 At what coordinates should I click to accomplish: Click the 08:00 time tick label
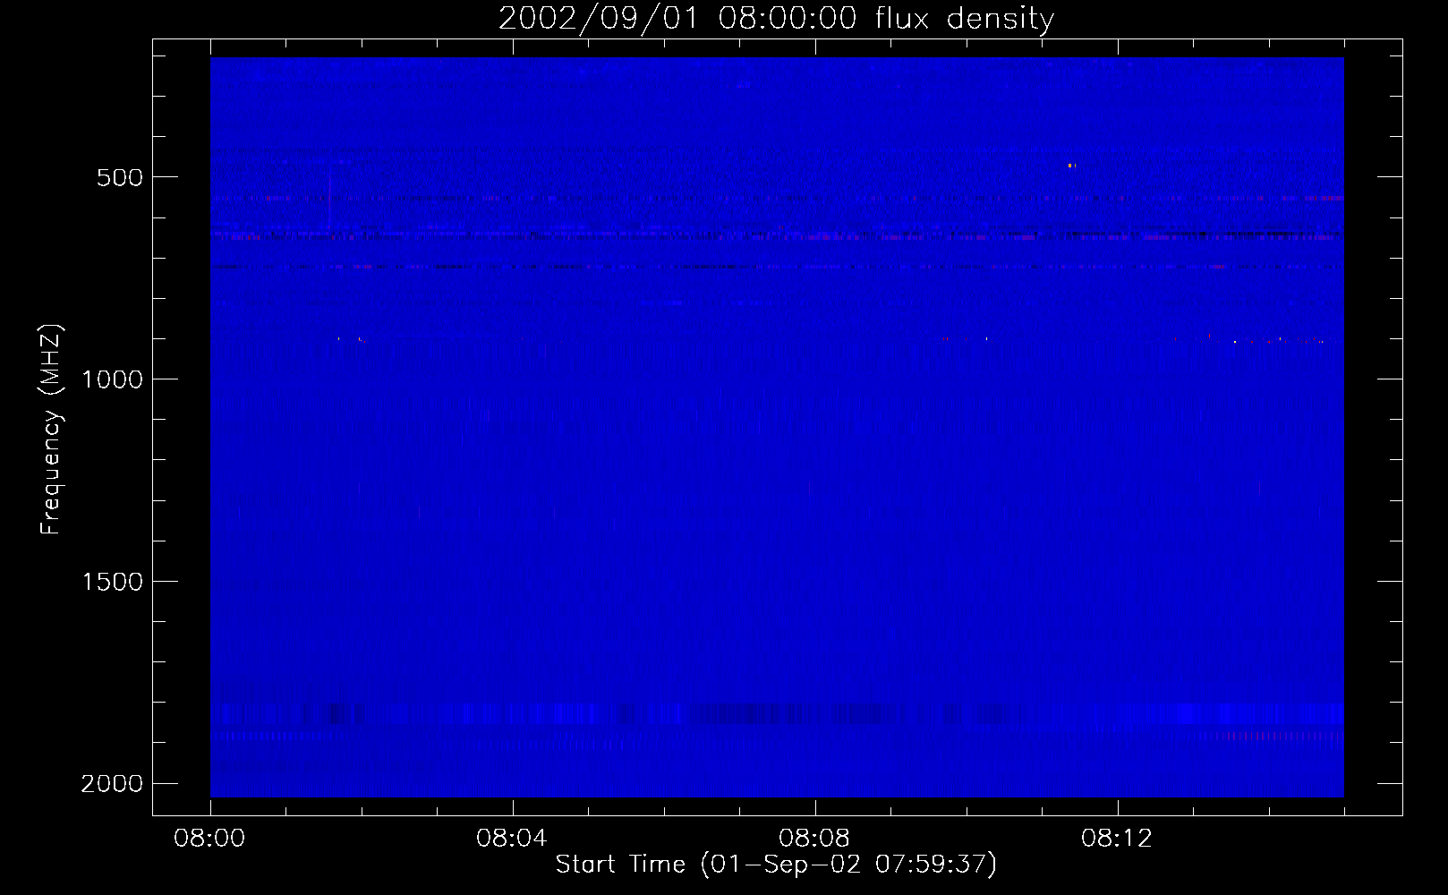coord(209,839)
